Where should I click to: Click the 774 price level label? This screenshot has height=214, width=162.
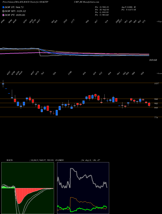click(156, 117)
